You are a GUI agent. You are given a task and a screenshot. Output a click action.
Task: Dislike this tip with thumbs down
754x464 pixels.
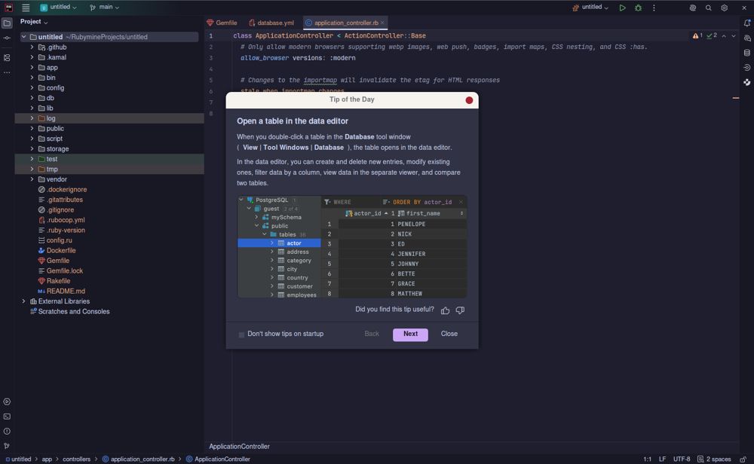[460, 310]
